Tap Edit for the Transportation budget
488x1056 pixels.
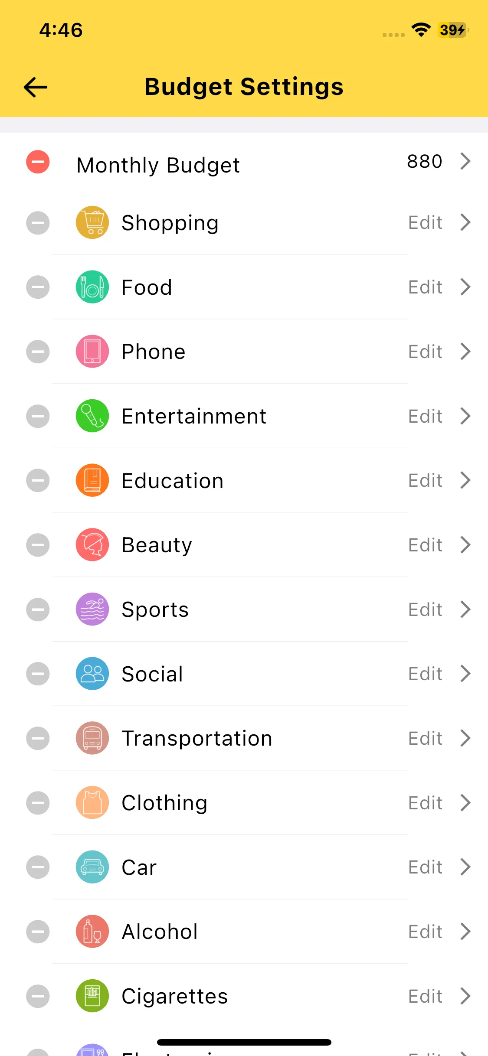[425, 738]
